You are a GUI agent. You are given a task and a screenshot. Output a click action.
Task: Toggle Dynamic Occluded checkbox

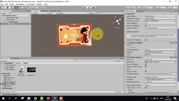(x=146, y=40)
